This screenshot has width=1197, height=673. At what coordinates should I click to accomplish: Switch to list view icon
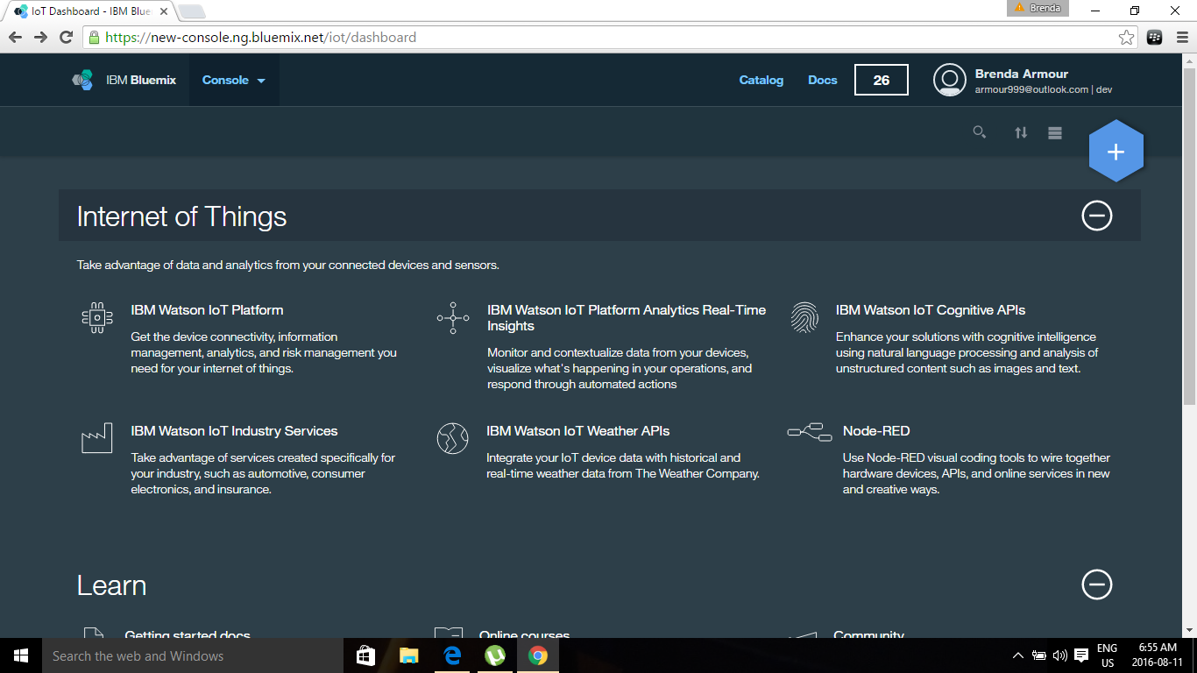1055,132
